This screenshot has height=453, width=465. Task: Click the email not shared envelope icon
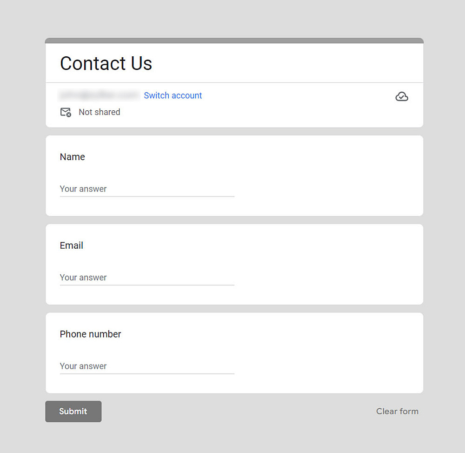(x=66, y=112)
